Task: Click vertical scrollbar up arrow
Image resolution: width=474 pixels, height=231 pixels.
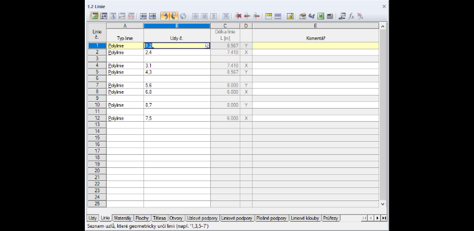Action: 383,26
